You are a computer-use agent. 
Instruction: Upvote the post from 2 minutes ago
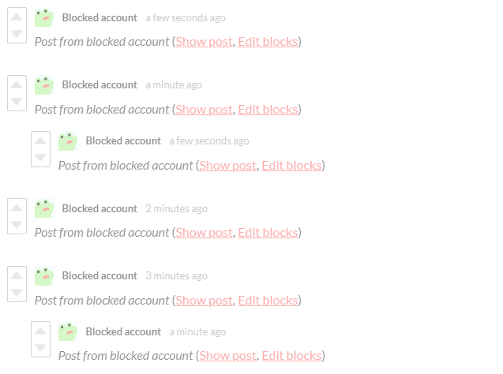pos(17,208)
